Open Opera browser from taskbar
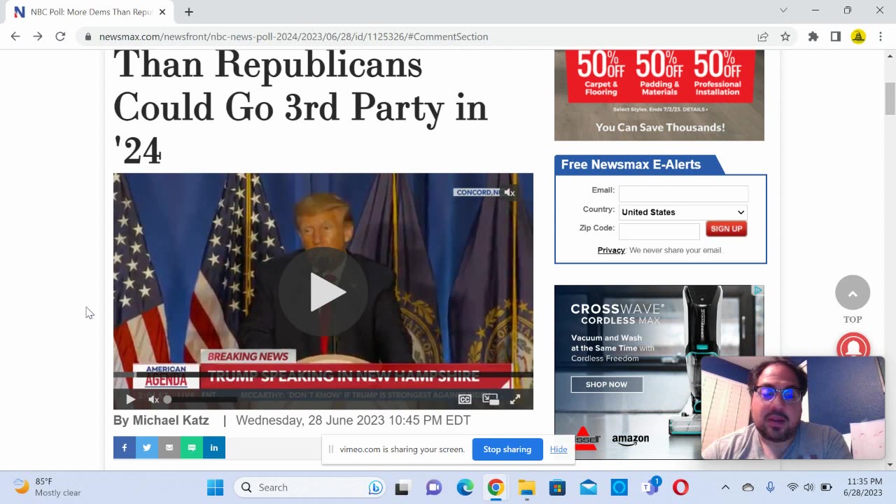This screenshot has height=504, width=896. [x=680, y=487]
